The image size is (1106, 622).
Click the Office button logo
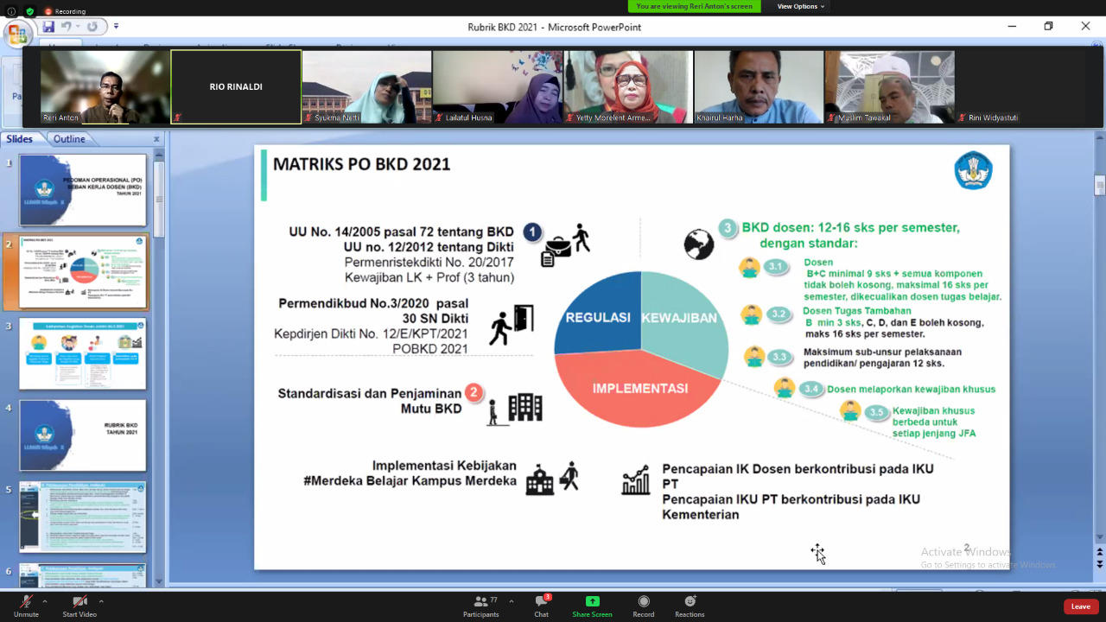(x=16, y=34)
